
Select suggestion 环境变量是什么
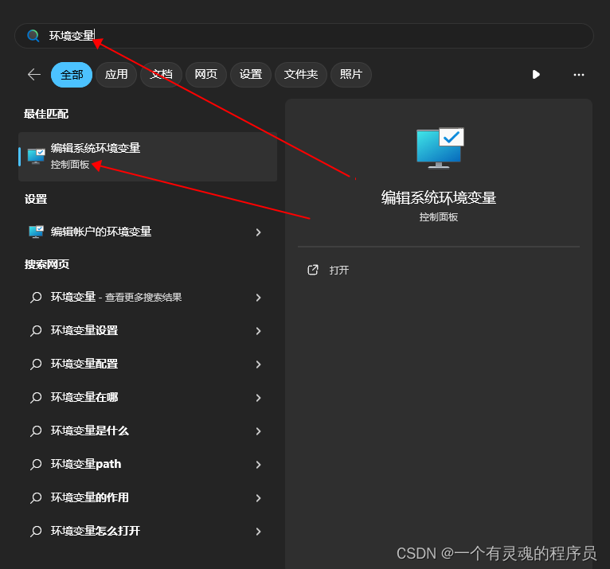click(148, 431)
